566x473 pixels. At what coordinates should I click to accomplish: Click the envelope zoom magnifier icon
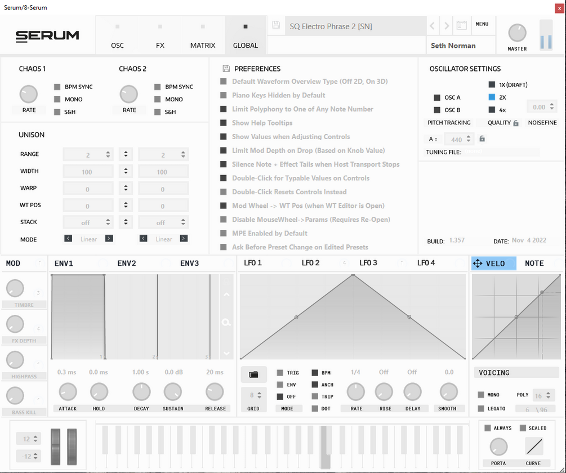click(226, 322)
